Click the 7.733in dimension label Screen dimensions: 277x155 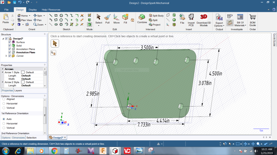(144, 124)
